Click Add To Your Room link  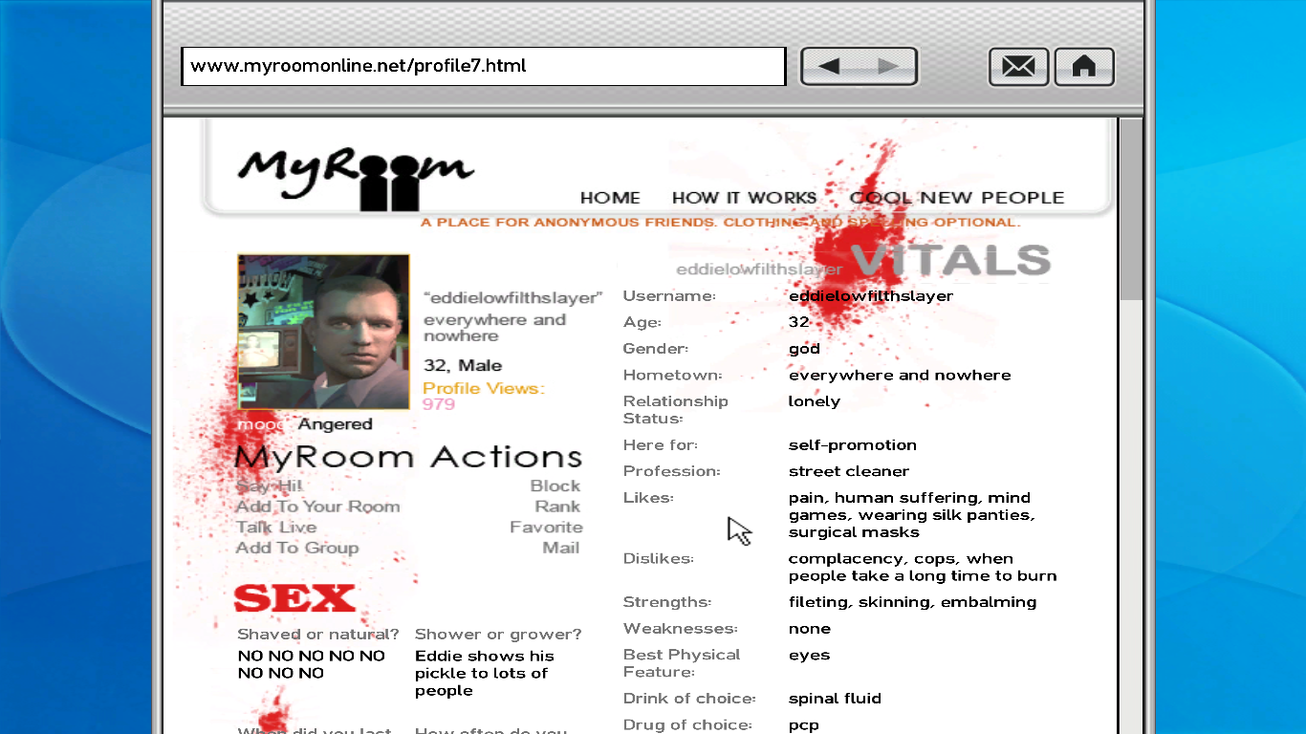pos(317,507)
